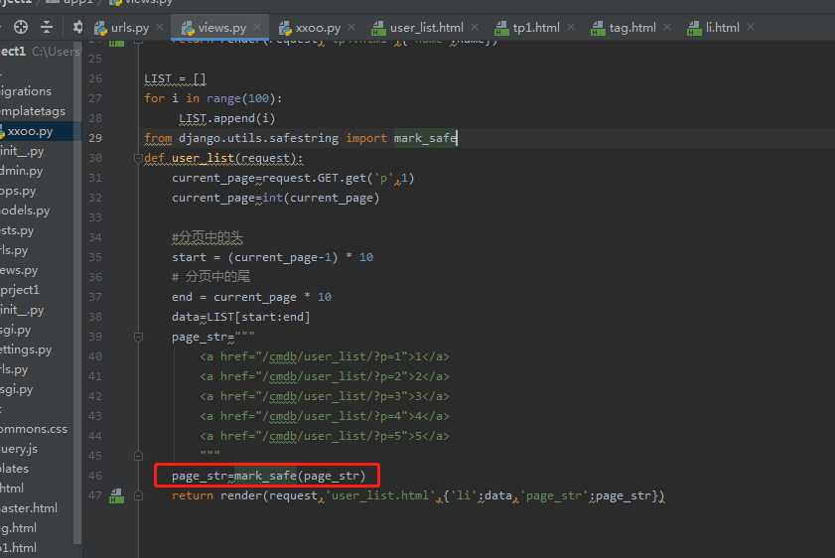Image resolution: width=835 pixels, height=558 pixels.
Task: Click the 'for i in range(100):' line
Action: 213,98
